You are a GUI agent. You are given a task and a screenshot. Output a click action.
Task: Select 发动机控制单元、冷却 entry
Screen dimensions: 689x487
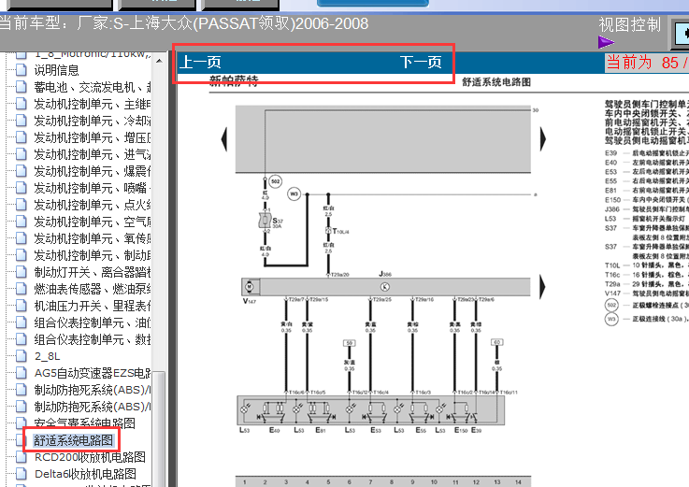[93, 121]
